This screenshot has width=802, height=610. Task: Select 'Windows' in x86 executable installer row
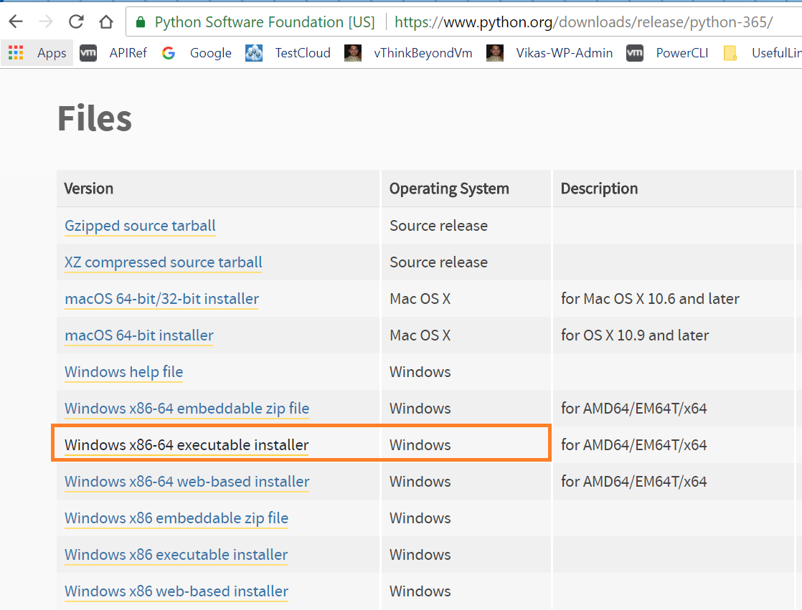coord(420,555)
